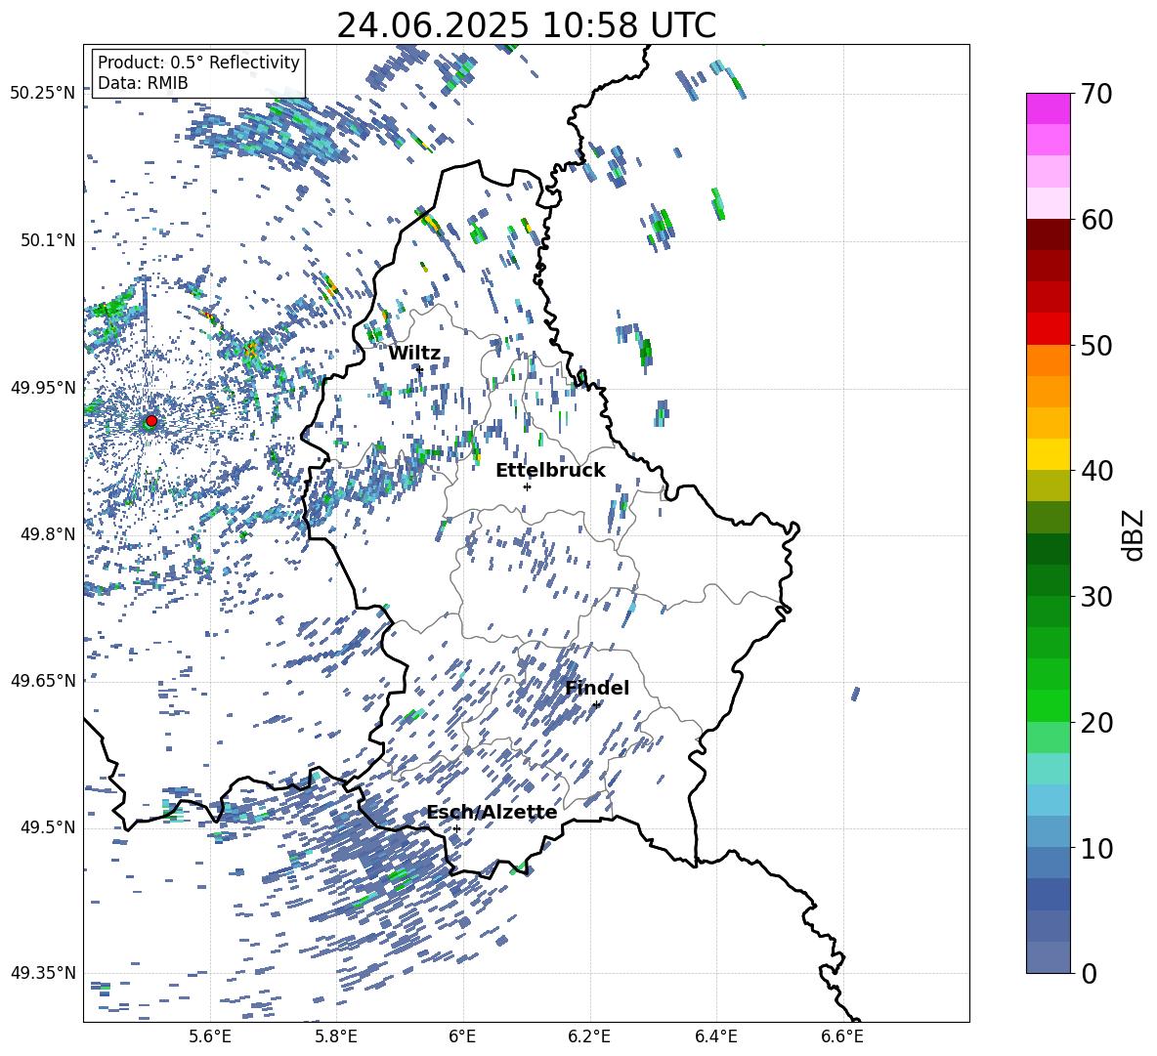The image size is (1157, 1056).
Task: Click the Ettelbruck station cross marker
Action: click(527, 486)
